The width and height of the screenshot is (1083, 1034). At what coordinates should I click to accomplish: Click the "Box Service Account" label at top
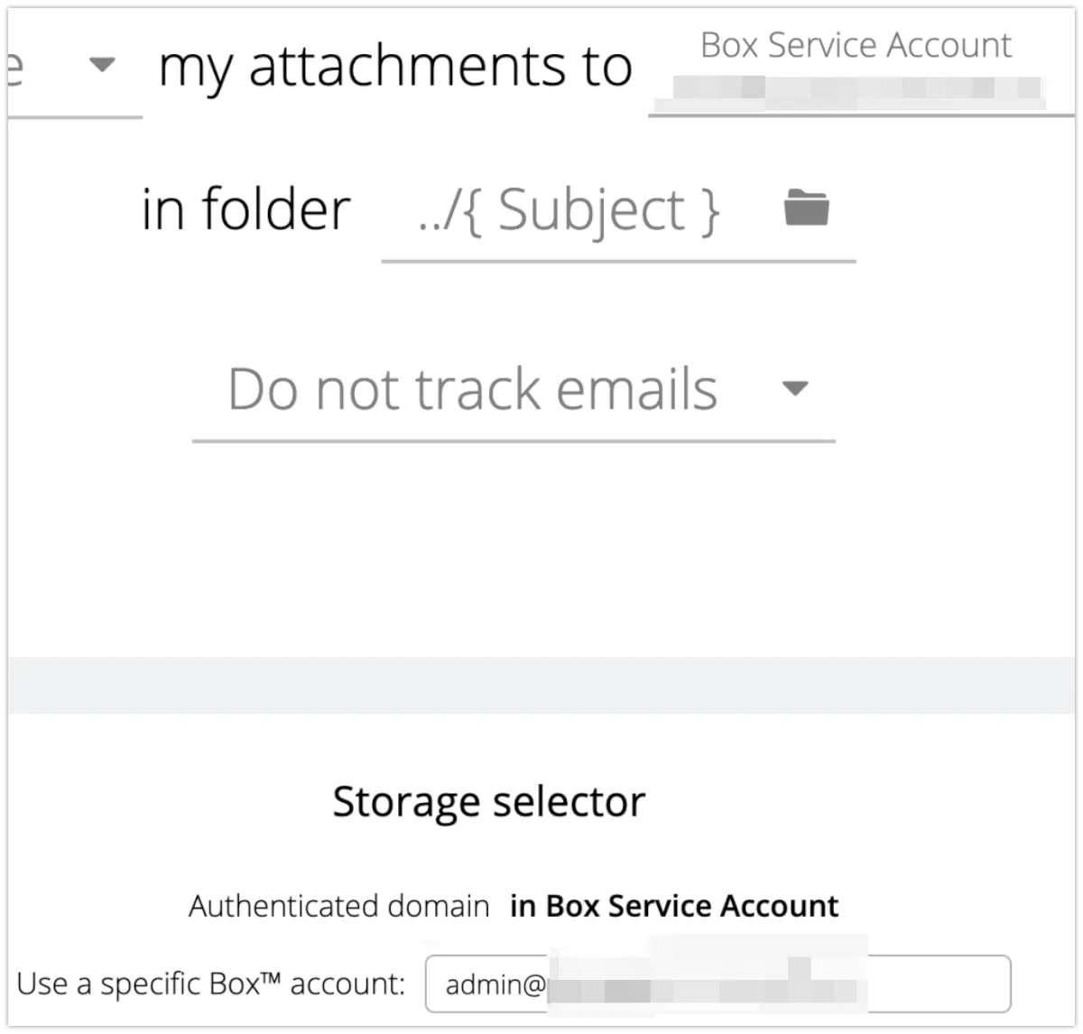click(856, 45)
